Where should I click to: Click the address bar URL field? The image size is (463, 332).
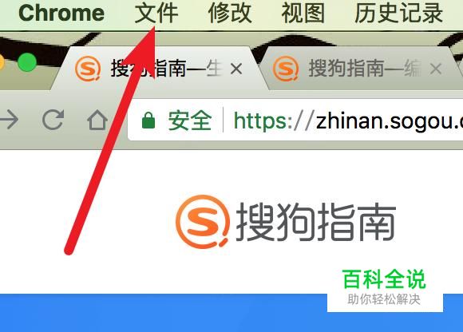(x=295, y=121)
